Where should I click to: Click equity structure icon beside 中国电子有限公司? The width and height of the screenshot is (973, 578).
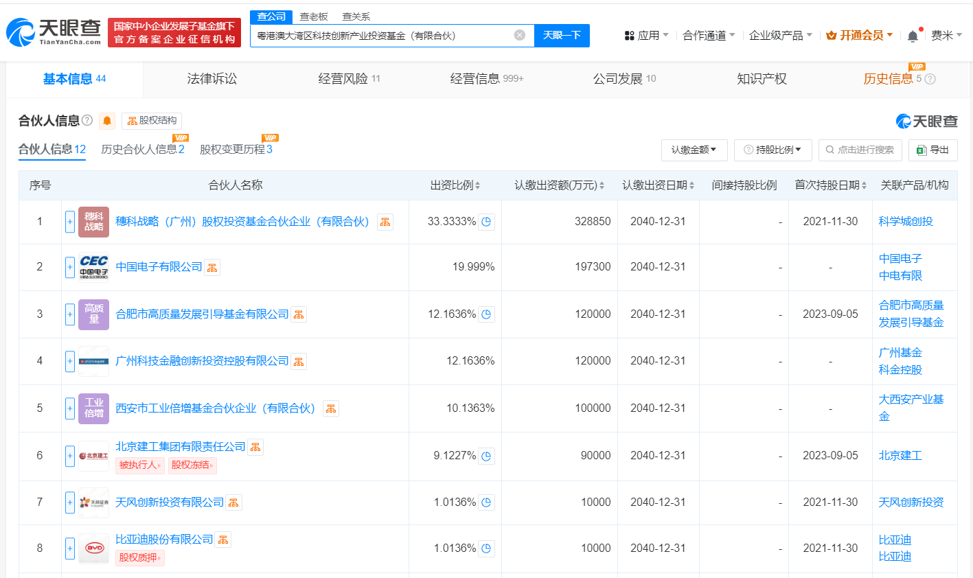point(212,268)
